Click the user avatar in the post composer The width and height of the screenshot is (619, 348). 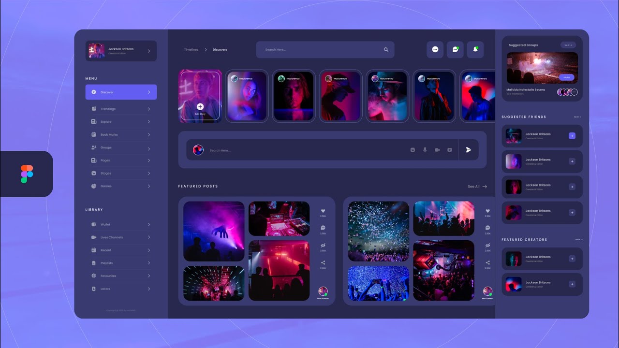(198, 150)
